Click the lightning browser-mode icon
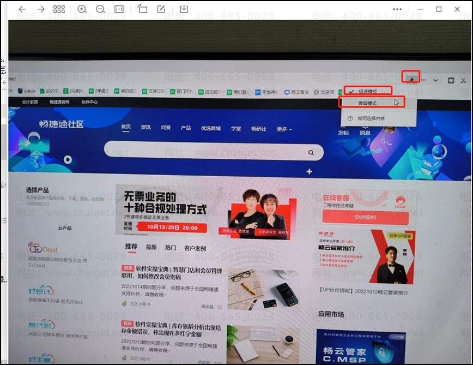473x365 pixels. [411, 79]
